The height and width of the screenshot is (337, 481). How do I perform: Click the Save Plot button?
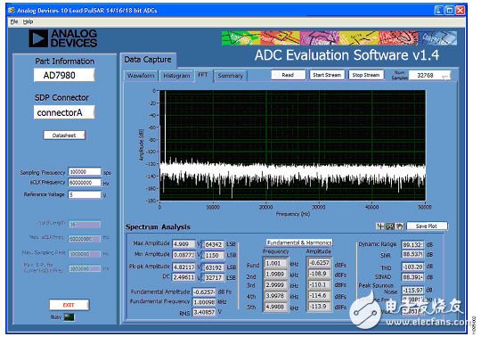coord(427,226)
